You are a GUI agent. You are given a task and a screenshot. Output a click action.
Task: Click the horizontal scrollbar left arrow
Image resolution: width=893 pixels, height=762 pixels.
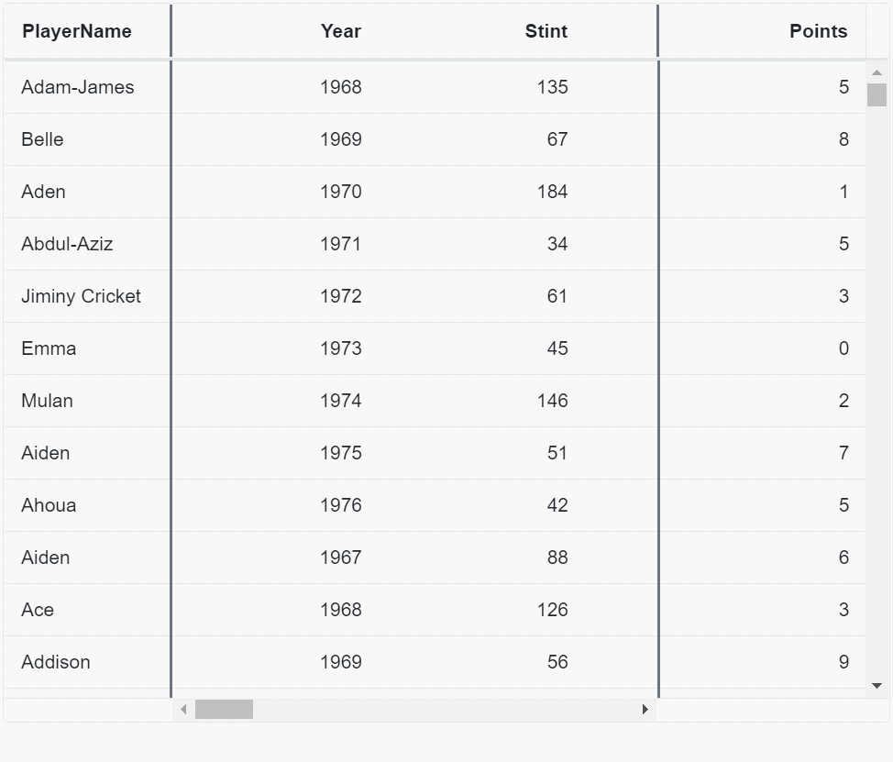183,710
